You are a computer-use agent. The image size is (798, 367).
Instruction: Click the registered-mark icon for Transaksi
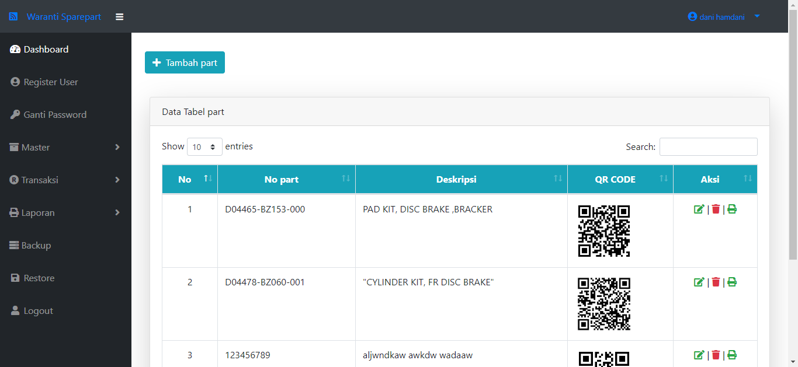pyautogui.click(x=14, y=180)
